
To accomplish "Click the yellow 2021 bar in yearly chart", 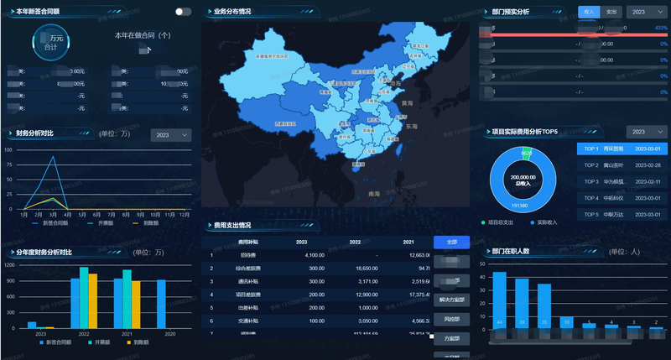I will [136, 305].
